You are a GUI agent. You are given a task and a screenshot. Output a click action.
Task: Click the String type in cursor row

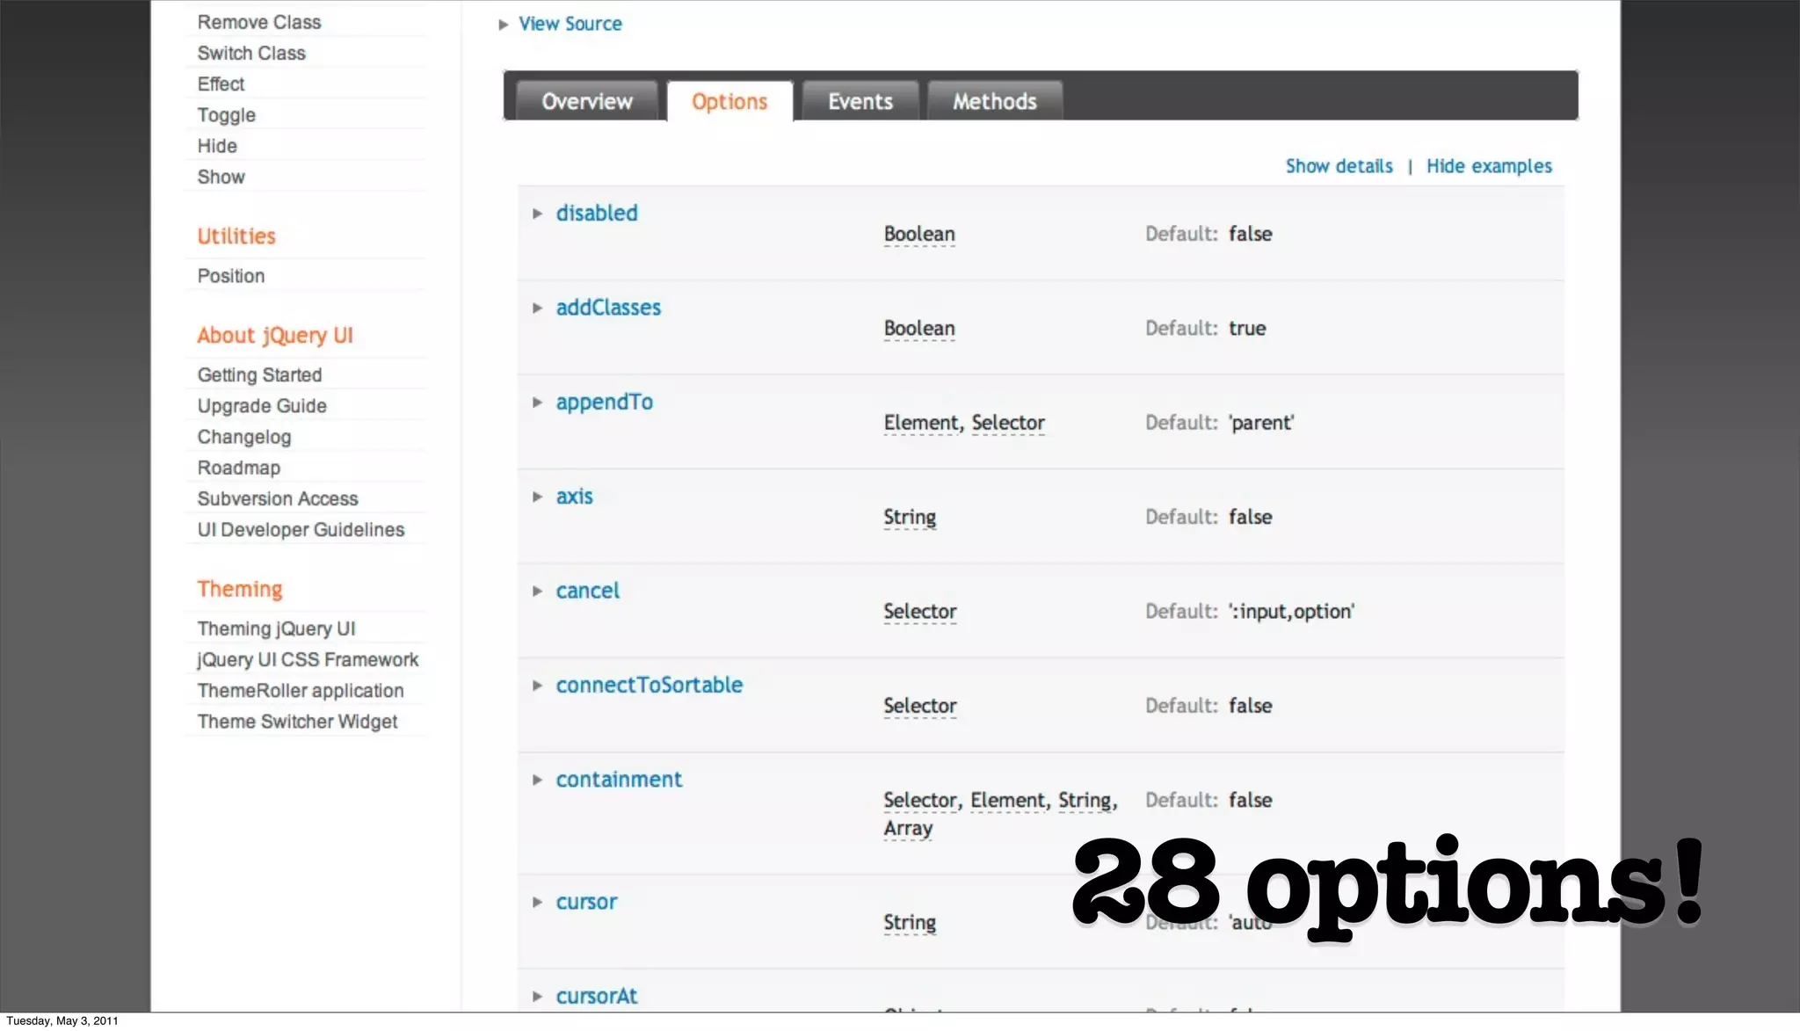910,922
